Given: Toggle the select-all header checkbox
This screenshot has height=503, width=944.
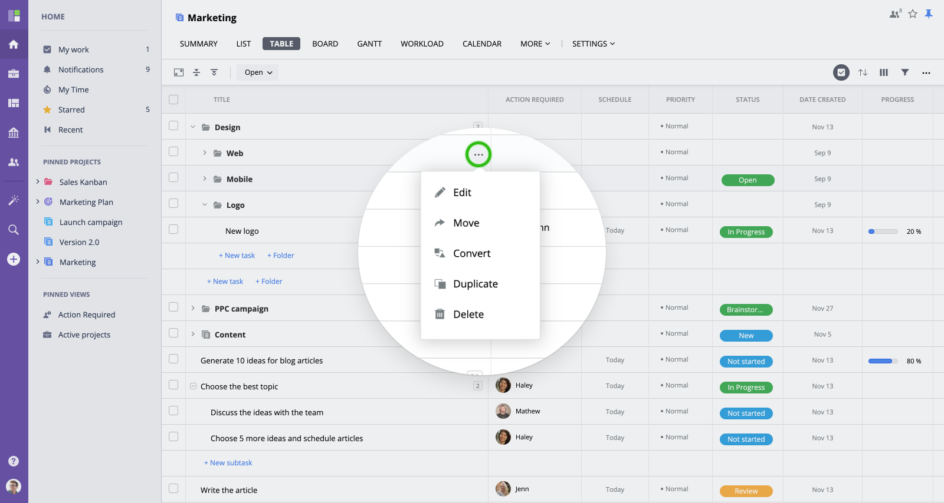Looking at the screenshot, I should click(x=173, y=100).
